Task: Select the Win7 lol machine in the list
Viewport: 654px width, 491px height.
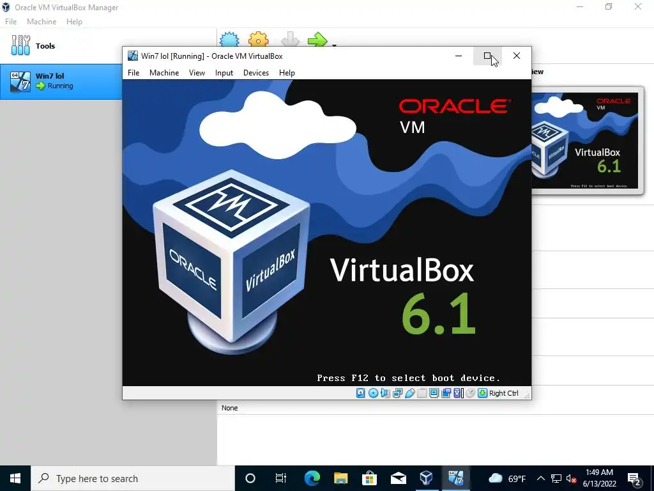Action: 61,81
